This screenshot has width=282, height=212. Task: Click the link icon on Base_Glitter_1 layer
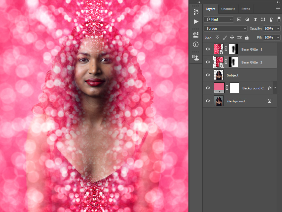click(226, 49)
